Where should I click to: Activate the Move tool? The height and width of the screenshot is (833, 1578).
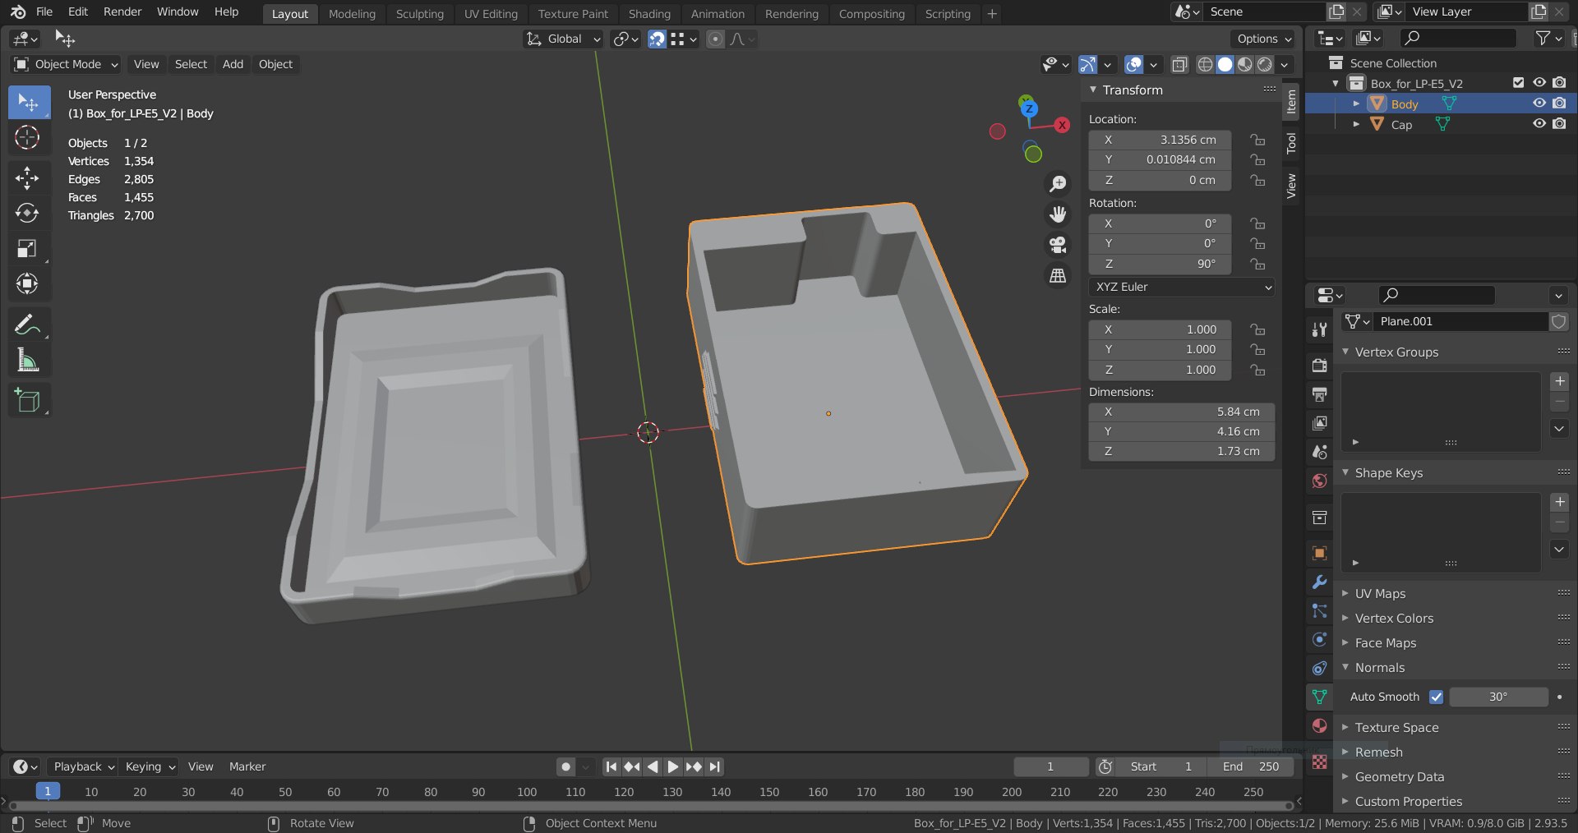[27, 177]
